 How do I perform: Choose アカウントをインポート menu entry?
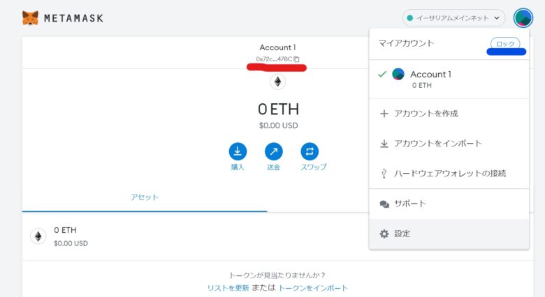(449, 144)
